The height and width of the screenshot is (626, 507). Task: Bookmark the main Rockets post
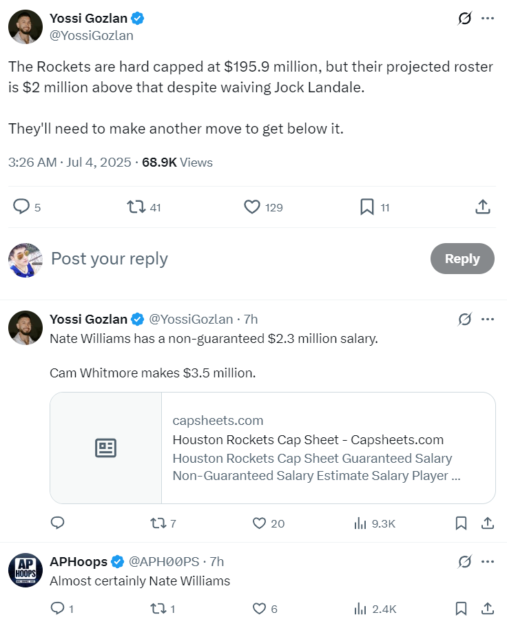(367, 207)
